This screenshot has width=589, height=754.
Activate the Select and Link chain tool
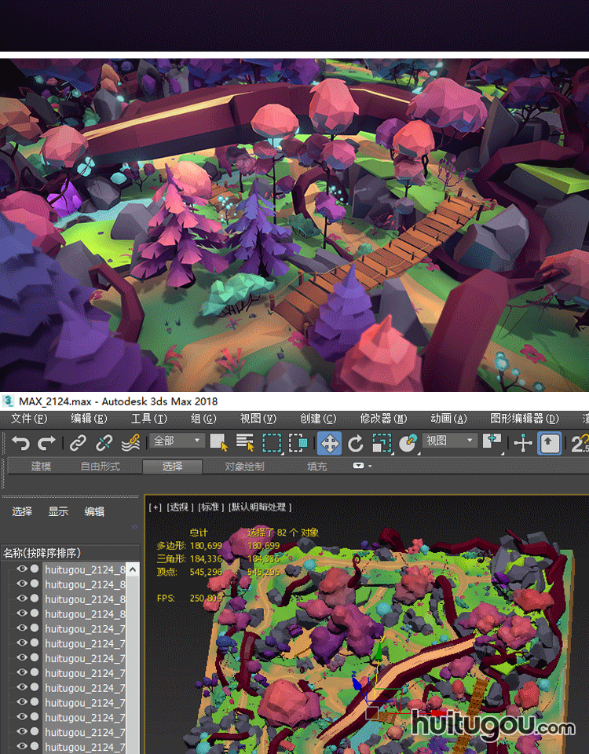coord(77,443)
